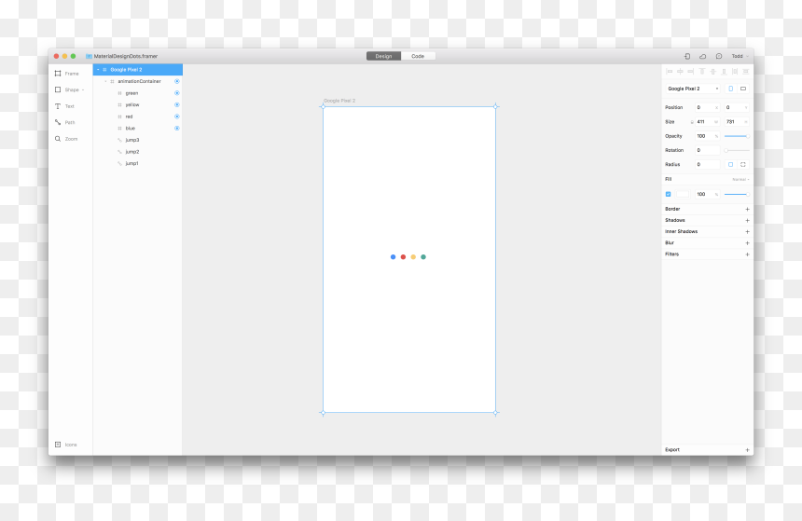802x521 pixels.
Task: Adjust the Rotation slider
Action: [x=737, y=150]
